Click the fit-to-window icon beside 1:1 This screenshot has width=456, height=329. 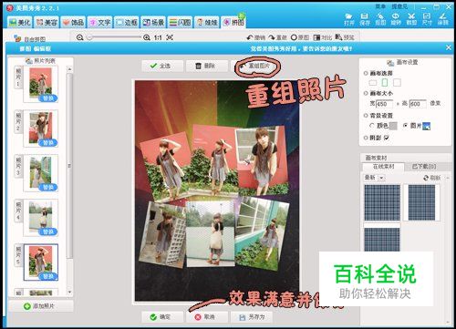pyautogui.click(x=170, y=37)
